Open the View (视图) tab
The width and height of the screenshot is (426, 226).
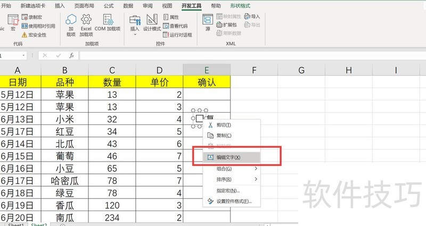point(167,5)
